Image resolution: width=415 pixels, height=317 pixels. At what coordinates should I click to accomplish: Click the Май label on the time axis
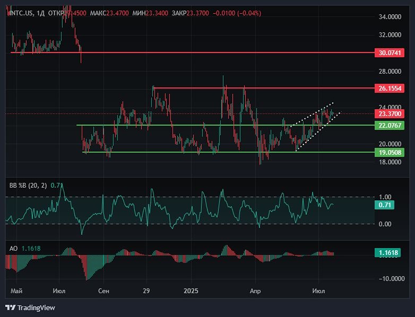(16, 291)
